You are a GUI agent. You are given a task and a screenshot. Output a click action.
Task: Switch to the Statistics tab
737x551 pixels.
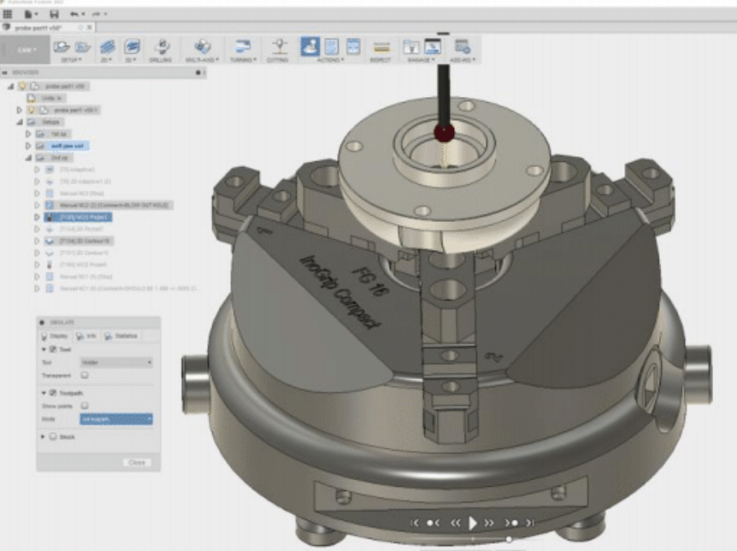click(x=121, y=336)
